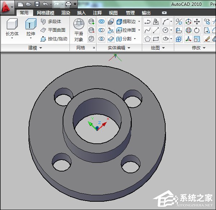
Task: Click the 按住/拖动 press-pull button
Action: pos(53,39)
